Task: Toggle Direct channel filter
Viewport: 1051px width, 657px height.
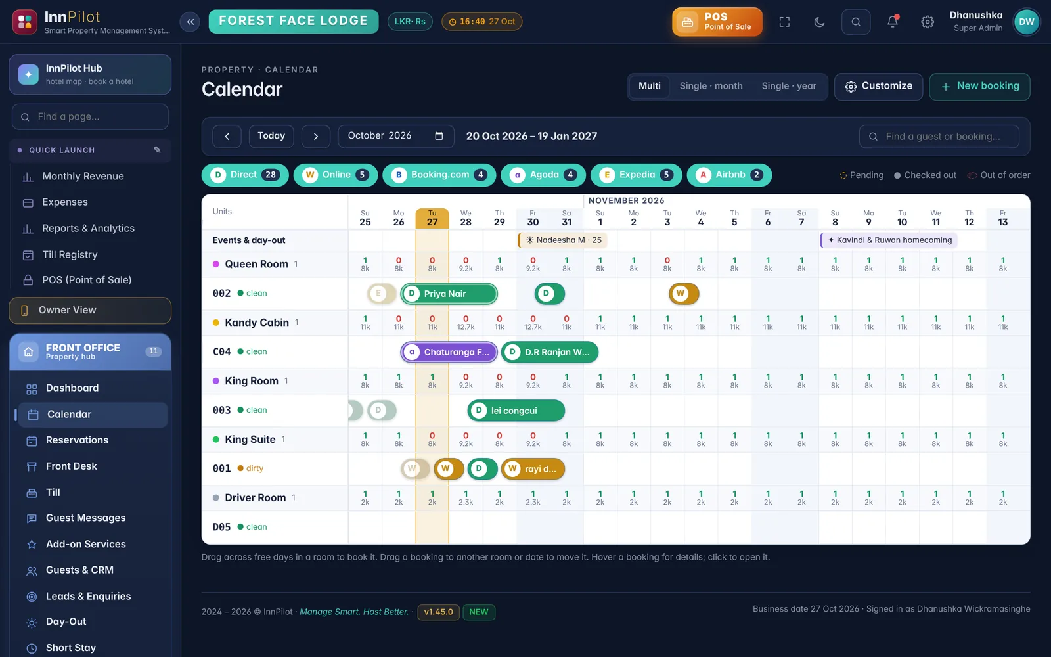Action: [245, 175]
